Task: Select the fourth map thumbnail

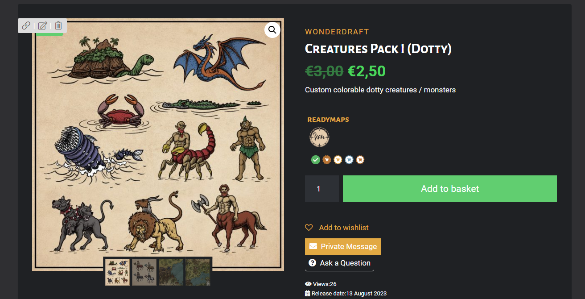Action: coord(198,272)
